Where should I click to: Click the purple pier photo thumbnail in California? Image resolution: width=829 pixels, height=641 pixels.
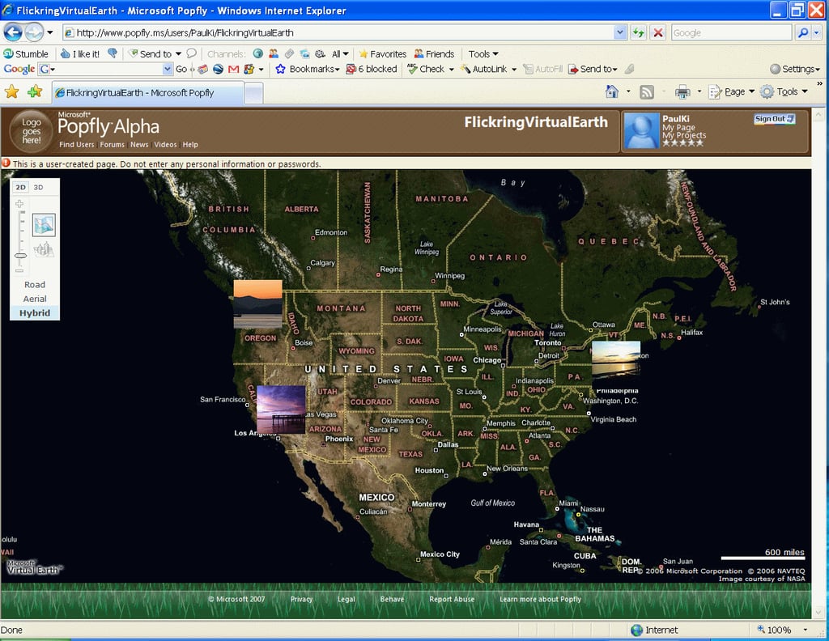point(281,410)
